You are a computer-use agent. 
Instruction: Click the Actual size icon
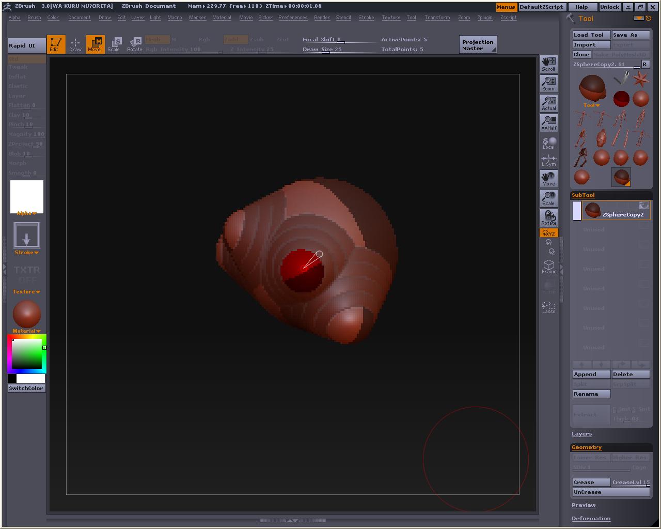(x=548, y=103)
